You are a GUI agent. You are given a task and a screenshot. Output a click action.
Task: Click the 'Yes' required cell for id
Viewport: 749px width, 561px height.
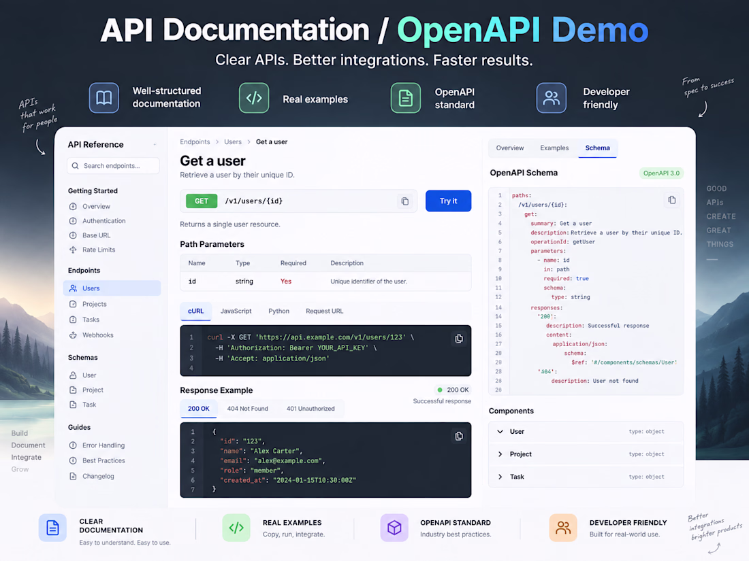pyautogui.click(x=286, y=282)
